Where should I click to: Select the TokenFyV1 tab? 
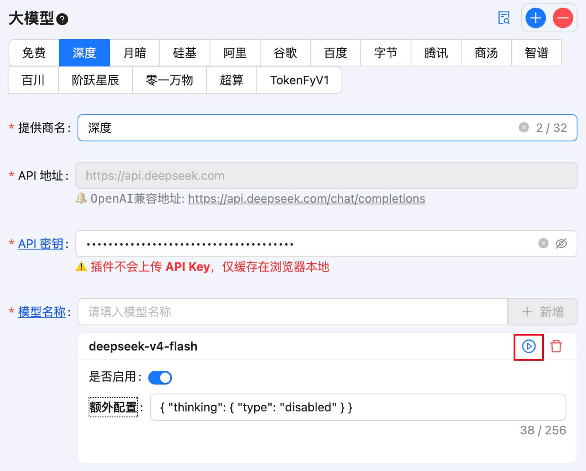(x=299, y=80)
